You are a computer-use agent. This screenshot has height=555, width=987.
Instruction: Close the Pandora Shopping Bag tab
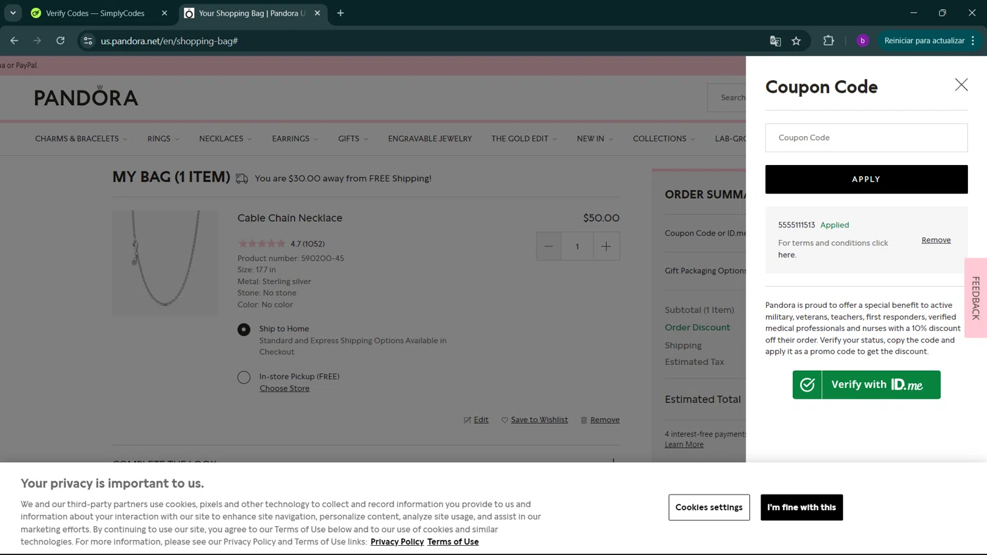click(317, 13)
